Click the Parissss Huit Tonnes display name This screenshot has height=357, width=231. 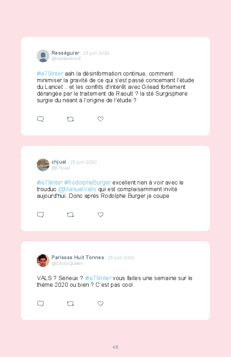78,257
